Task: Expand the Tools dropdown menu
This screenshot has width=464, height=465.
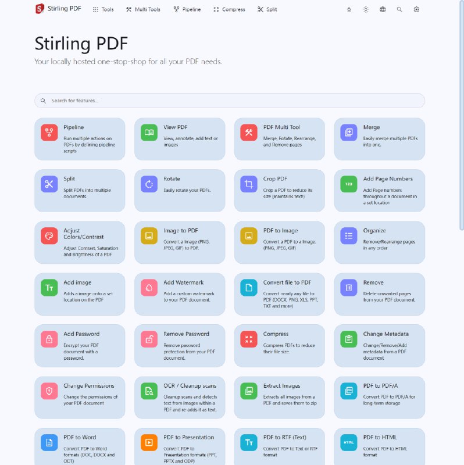Action: point(103,9)
